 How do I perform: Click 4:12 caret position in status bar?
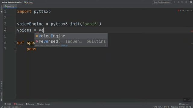coord(155,107)
